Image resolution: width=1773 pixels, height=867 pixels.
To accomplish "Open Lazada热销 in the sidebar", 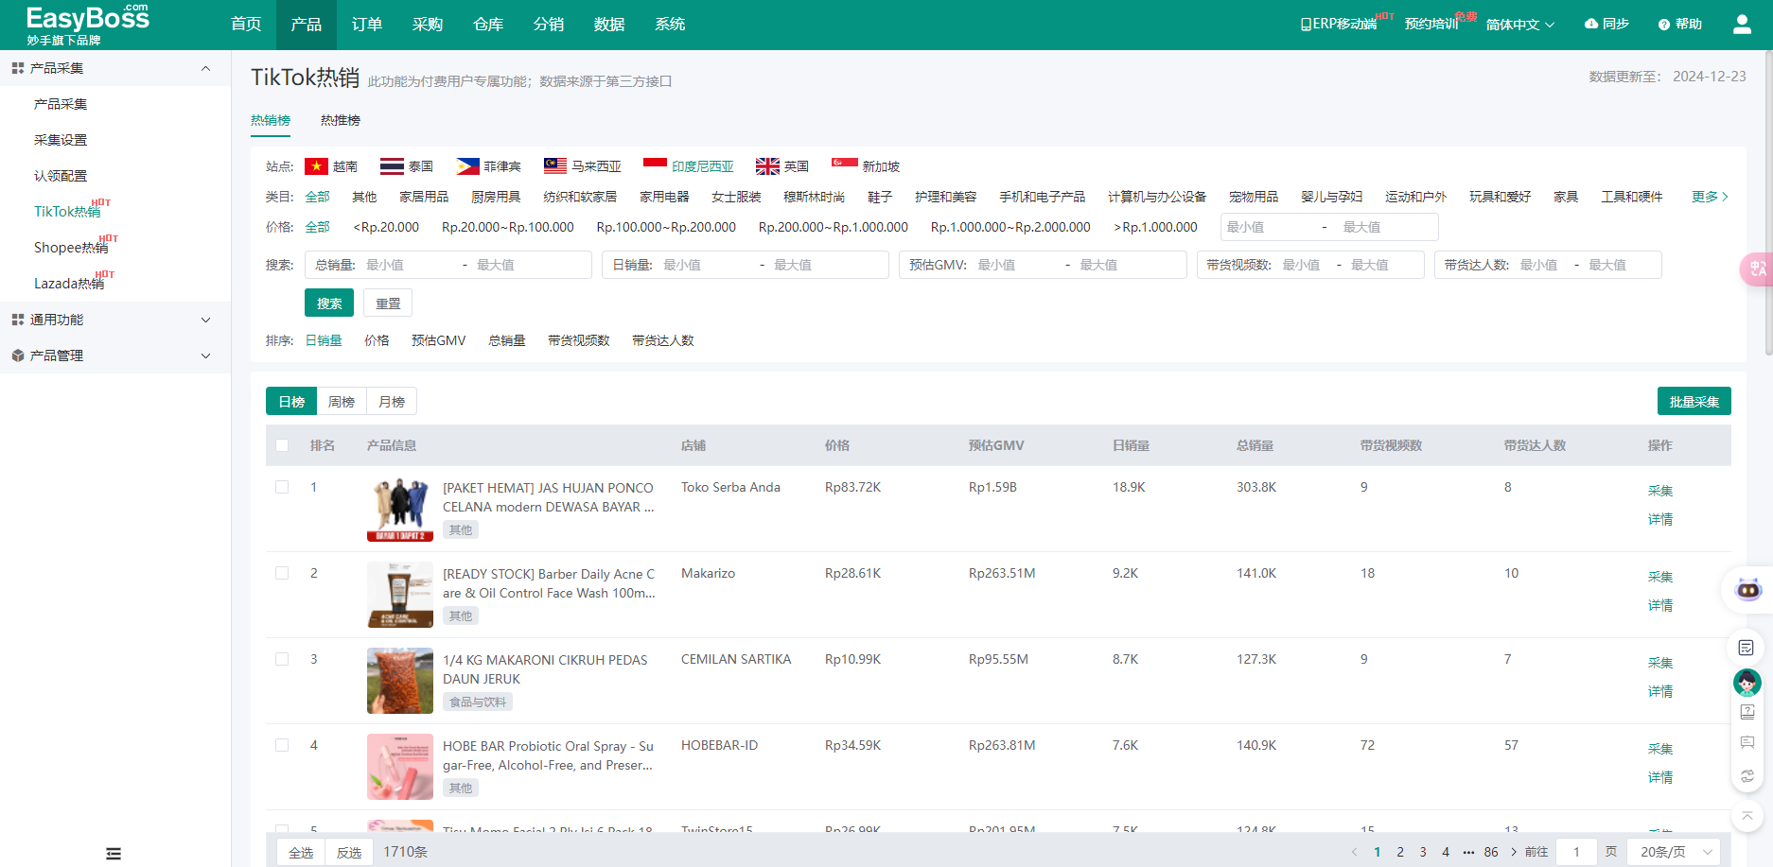I will 69,284.
